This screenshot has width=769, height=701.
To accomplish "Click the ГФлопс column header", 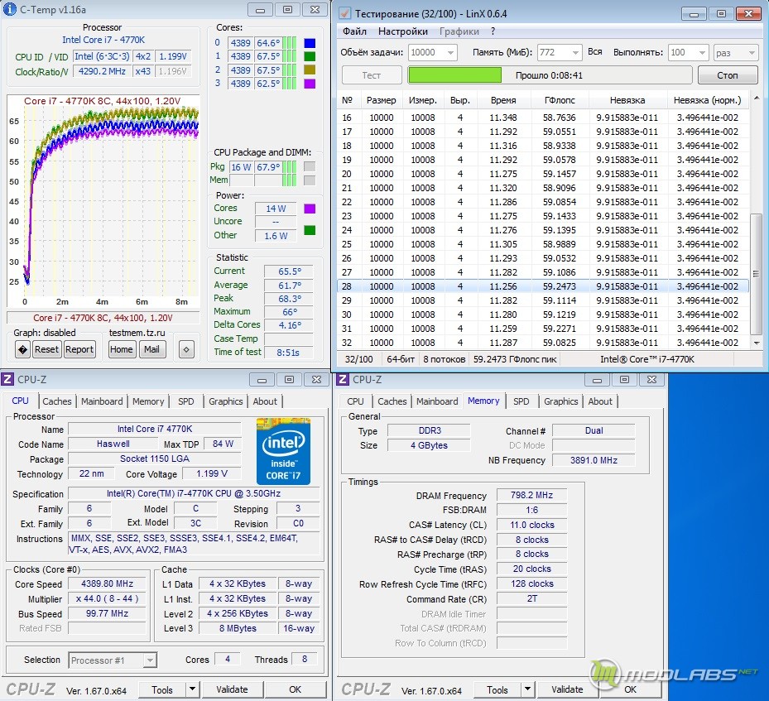I will (x=560, y=100).
